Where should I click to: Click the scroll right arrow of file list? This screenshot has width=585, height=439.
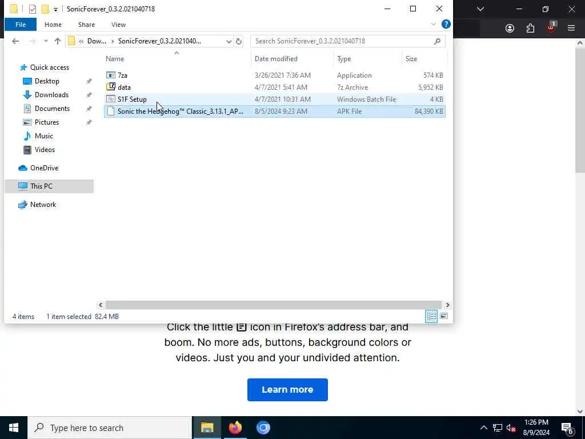point(447,305)
